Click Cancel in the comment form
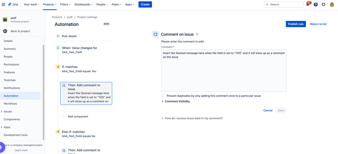 tap(268, 111)
